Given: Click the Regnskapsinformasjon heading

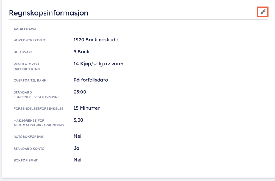Looking at the screenshot, I should (x=48, y=13).
